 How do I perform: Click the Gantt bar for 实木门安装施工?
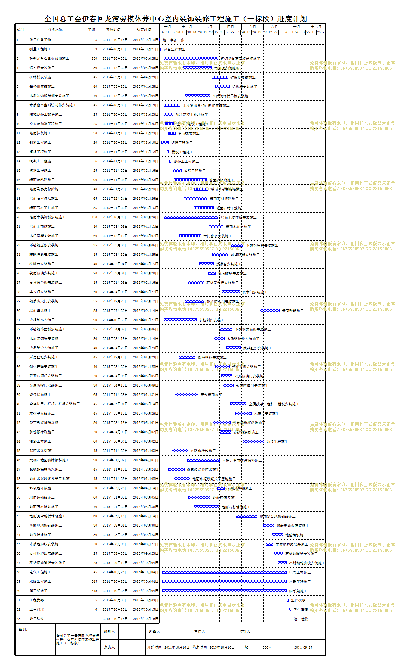point(231,292)
